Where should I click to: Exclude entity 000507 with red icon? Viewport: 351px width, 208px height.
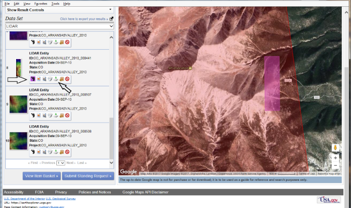click(67, 116)
